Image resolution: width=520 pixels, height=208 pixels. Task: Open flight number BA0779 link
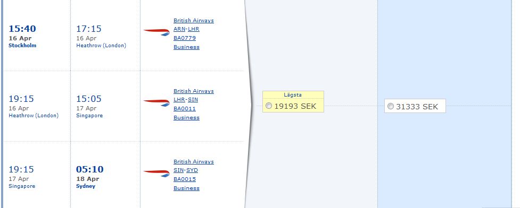coord(185,38)
